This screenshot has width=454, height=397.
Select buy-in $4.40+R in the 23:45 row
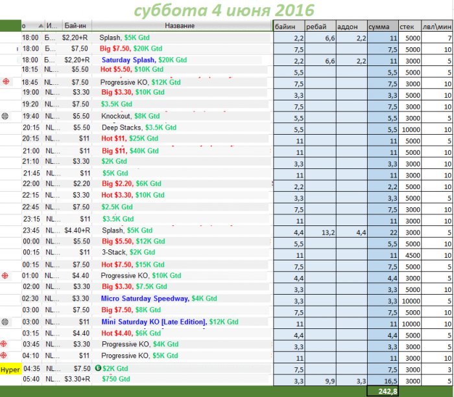[77, 231]
